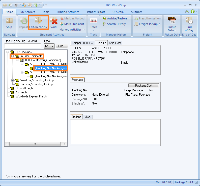Select first Tracking No. Not Assigned package

tap(51, 68)
